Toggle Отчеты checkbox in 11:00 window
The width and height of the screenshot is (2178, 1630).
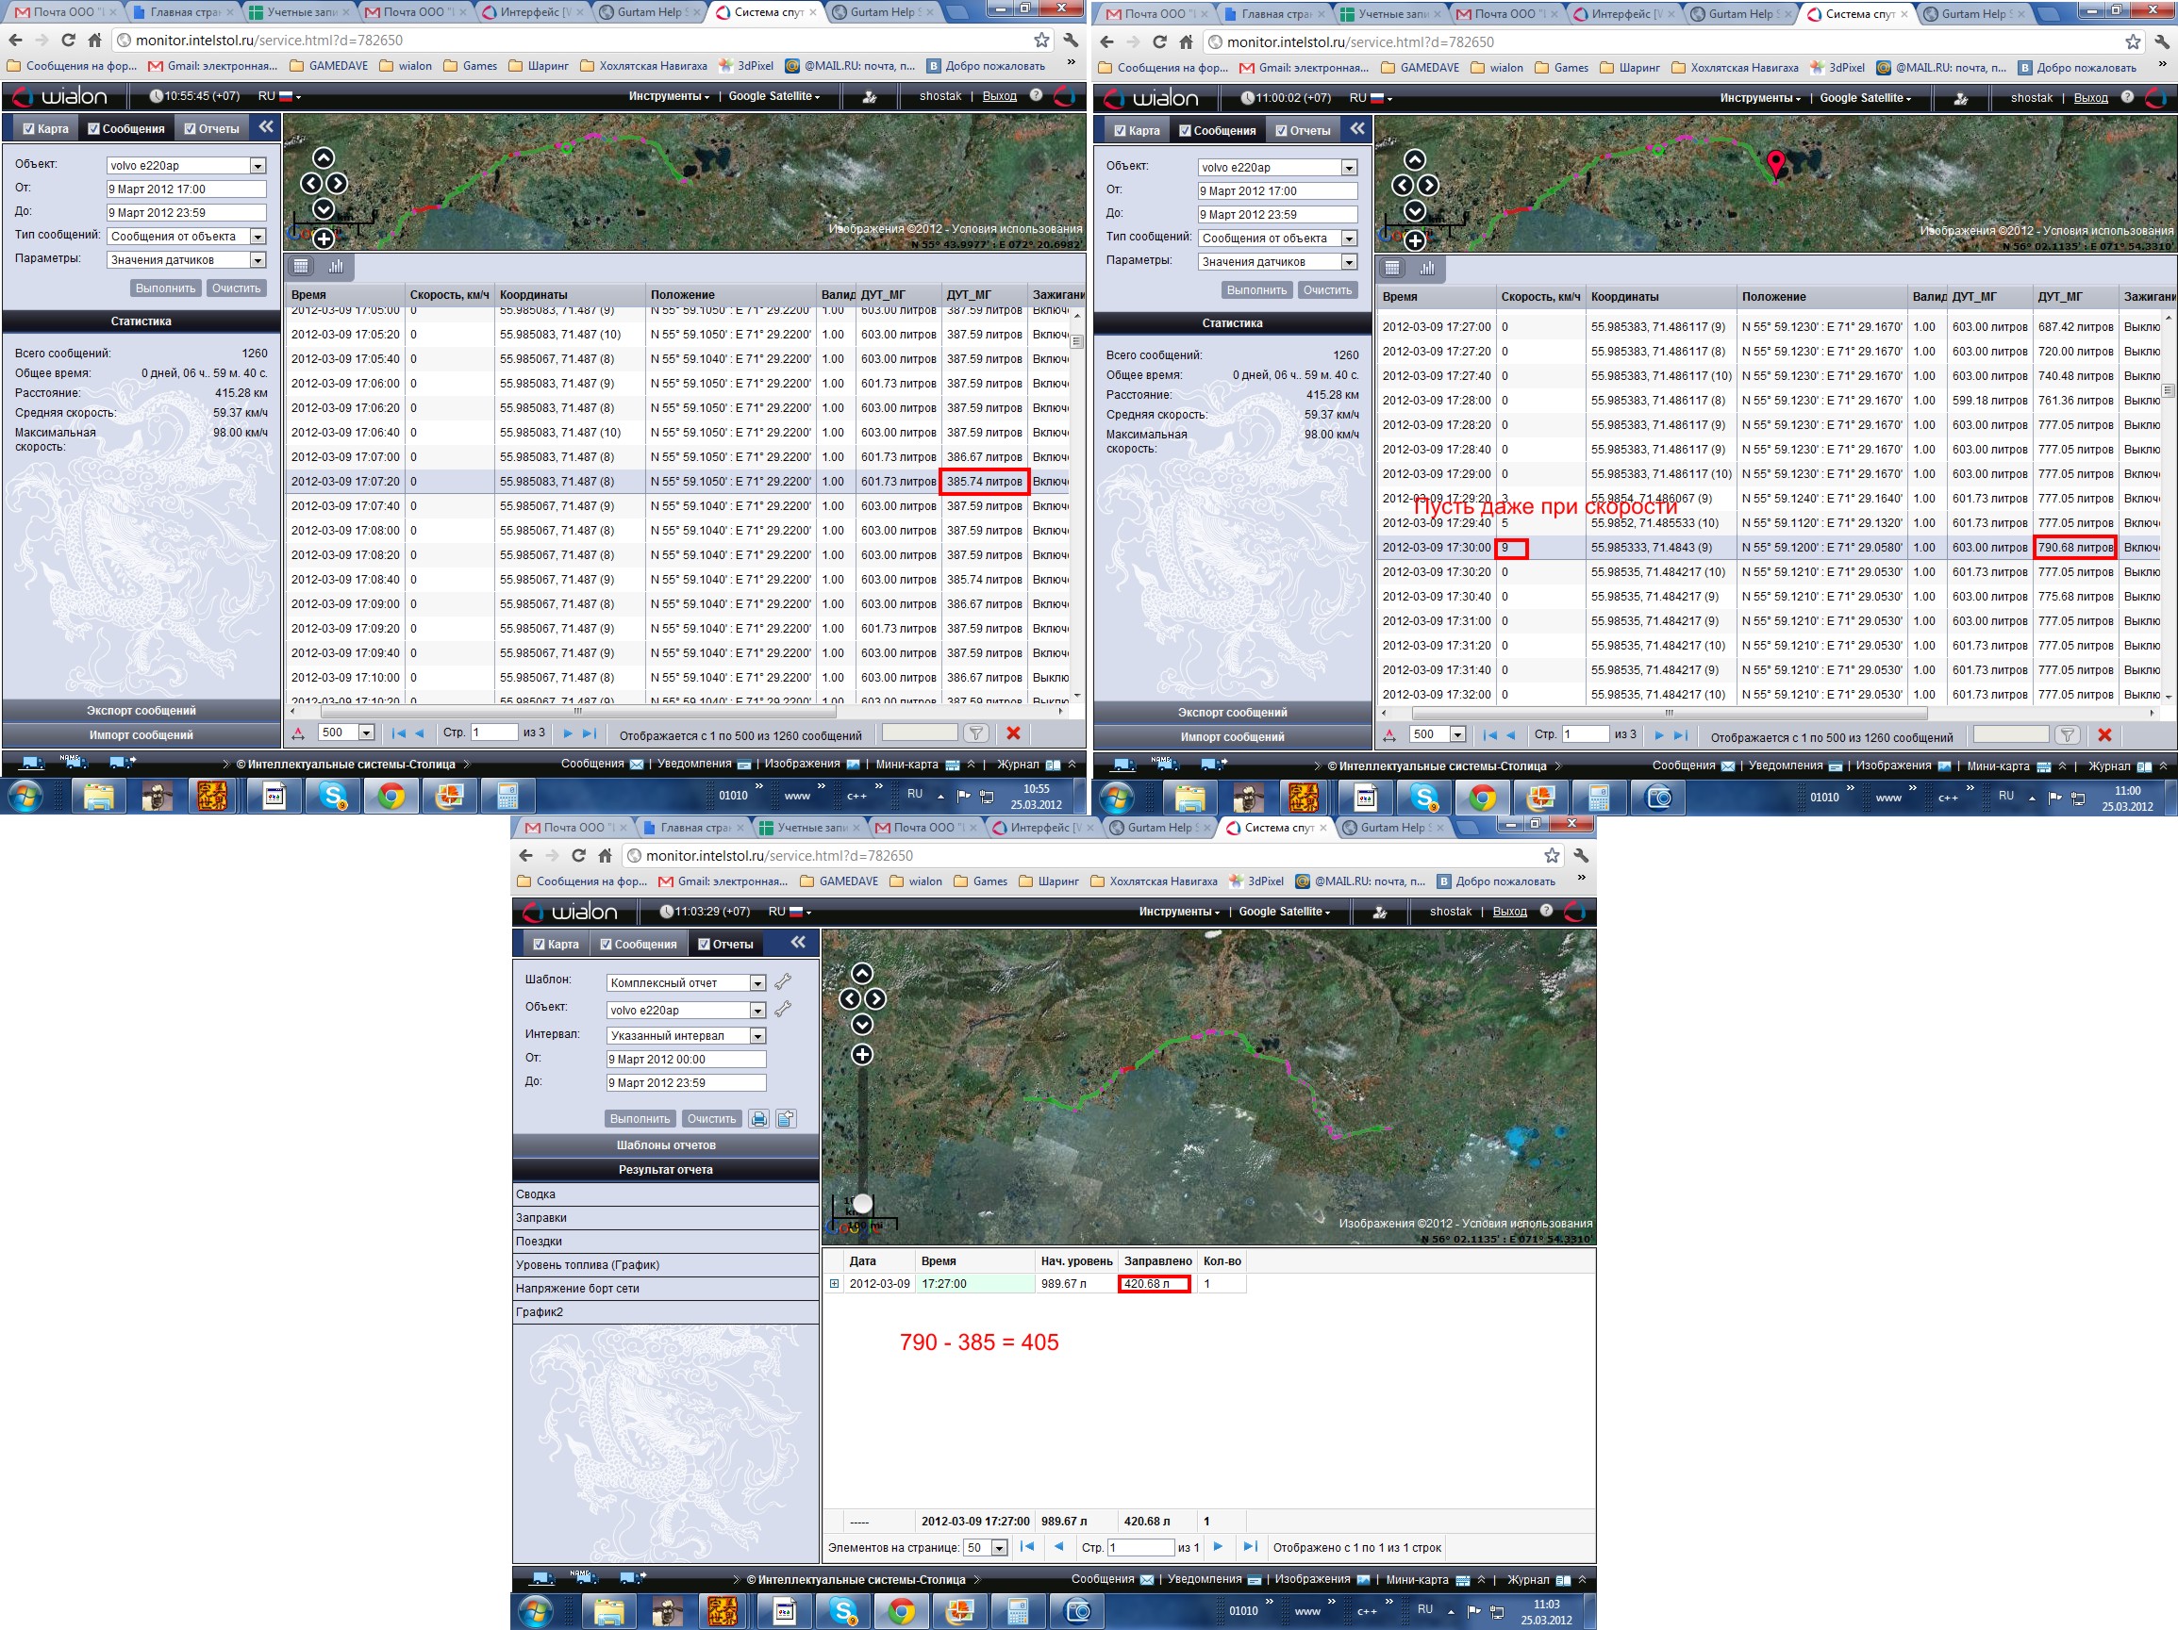tap(1281, 131)
